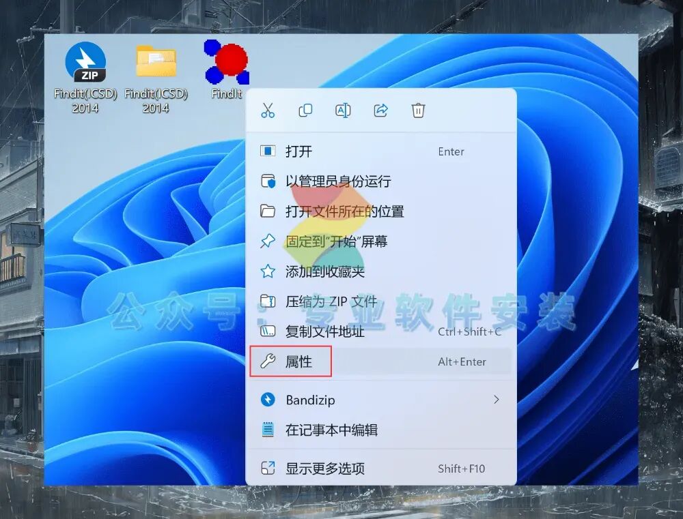Viewport: 683px width, 519px height.
Task: Click the window icon beside 打开
Action: pos(268,151)
